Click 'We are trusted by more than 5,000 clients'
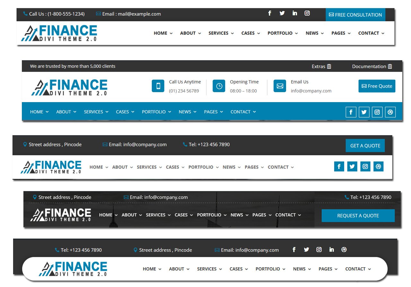Image resolution: width=411 pixels, height=287 pixels. pyautogui.click(x=73, y=66)
